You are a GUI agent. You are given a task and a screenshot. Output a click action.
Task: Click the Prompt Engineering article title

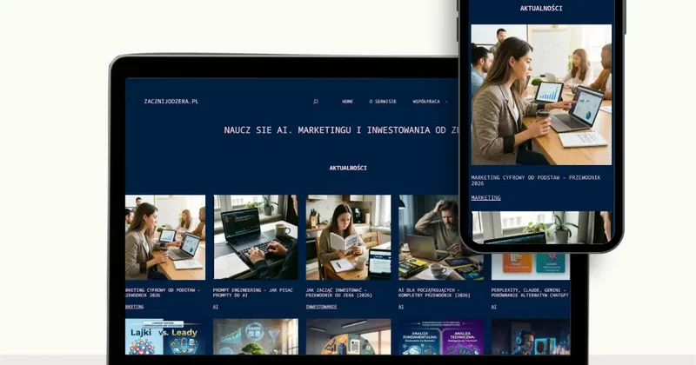pos(256,292)
